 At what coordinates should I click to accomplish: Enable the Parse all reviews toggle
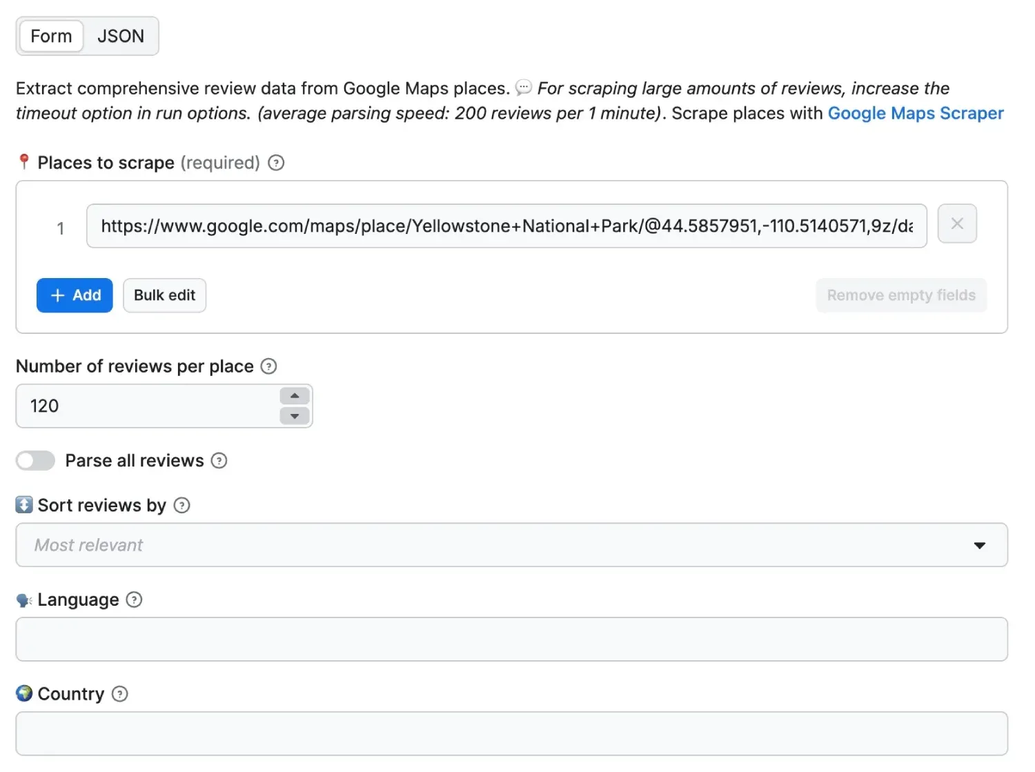(36, 461)
